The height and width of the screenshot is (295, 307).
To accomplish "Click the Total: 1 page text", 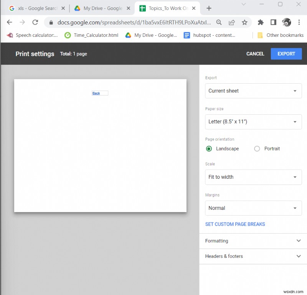I will coord(73,54).
